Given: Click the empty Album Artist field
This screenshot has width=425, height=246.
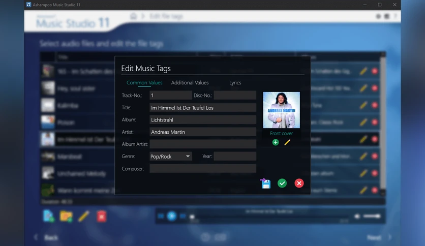Looking at the screenshot, I should click(203, 144).
